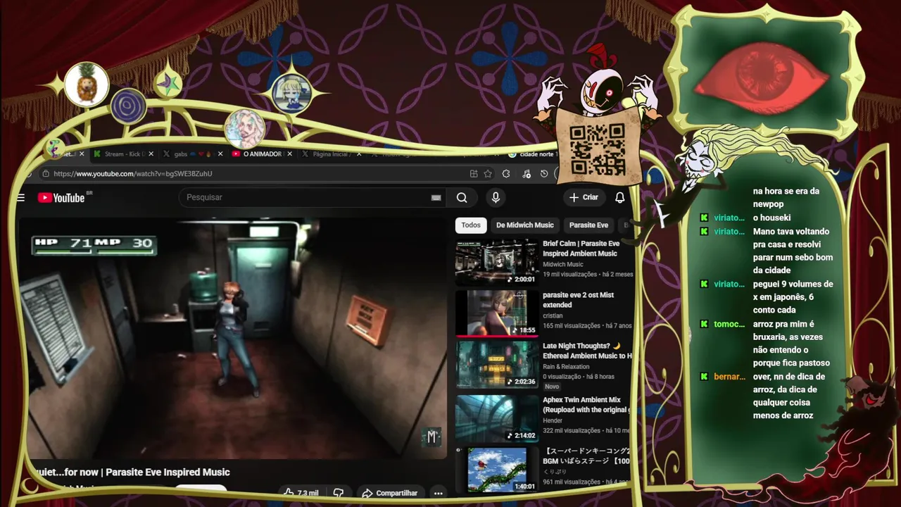Click the tomoc... username in chat
This screenshot has height=507, width=901.
click(729, 324)
